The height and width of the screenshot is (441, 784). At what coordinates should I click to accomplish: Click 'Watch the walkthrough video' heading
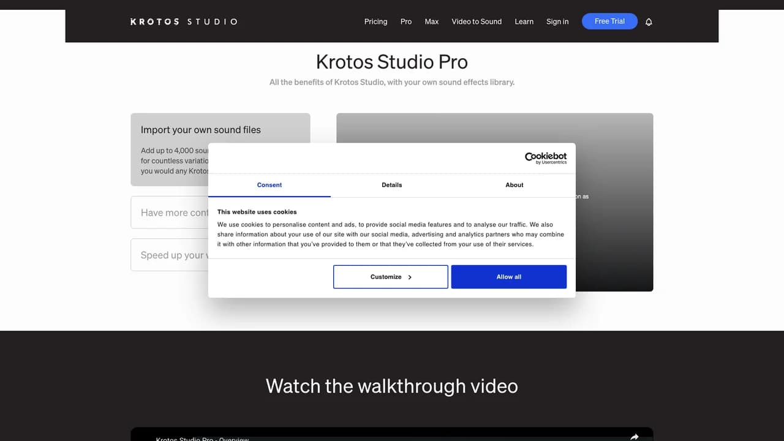[x=392, y=386]
